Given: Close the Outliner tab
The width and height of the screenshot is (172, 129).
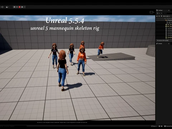Looking at the screenshot, I should (169, 10).
